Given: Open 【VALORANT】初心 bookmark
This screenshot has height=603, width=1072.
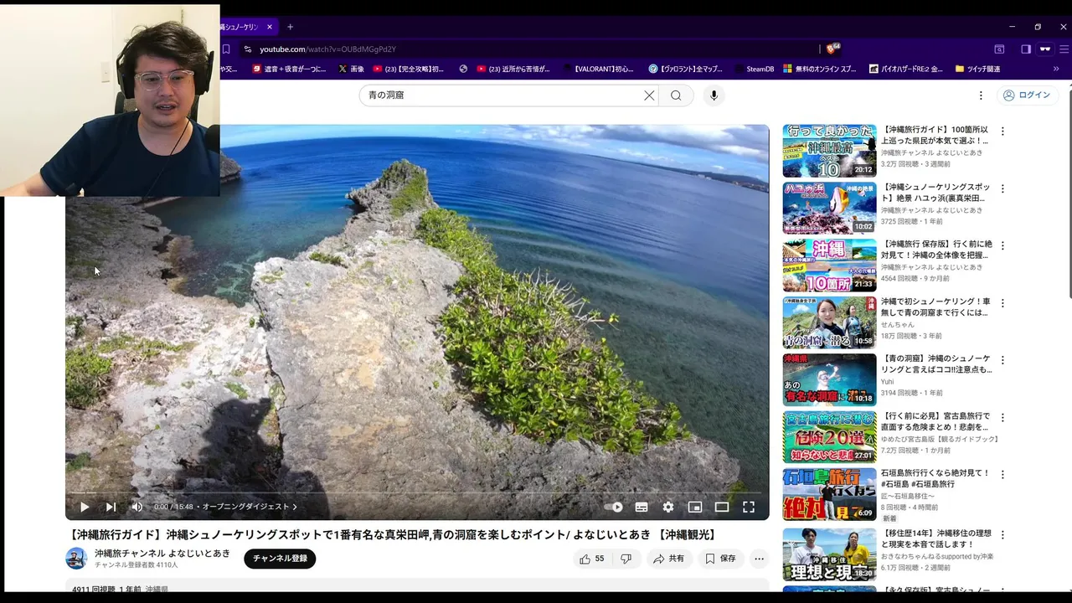Looking at the screenshot, I should click(x=597, y=70).
